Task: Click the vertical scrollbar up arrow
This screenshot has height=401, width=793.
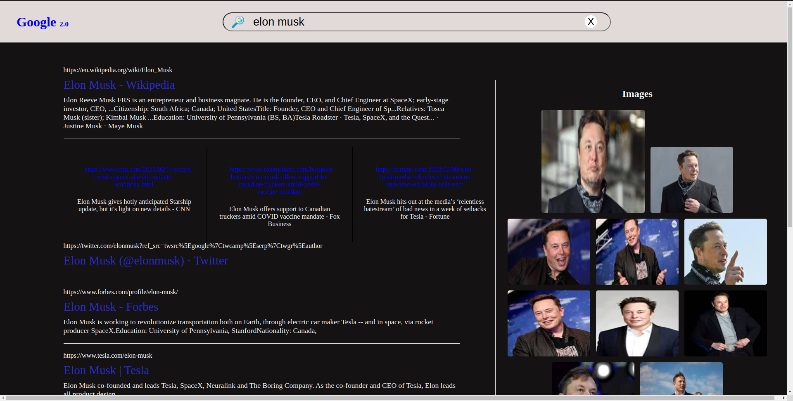Action: pyautogui.click(x=790, y=4)
